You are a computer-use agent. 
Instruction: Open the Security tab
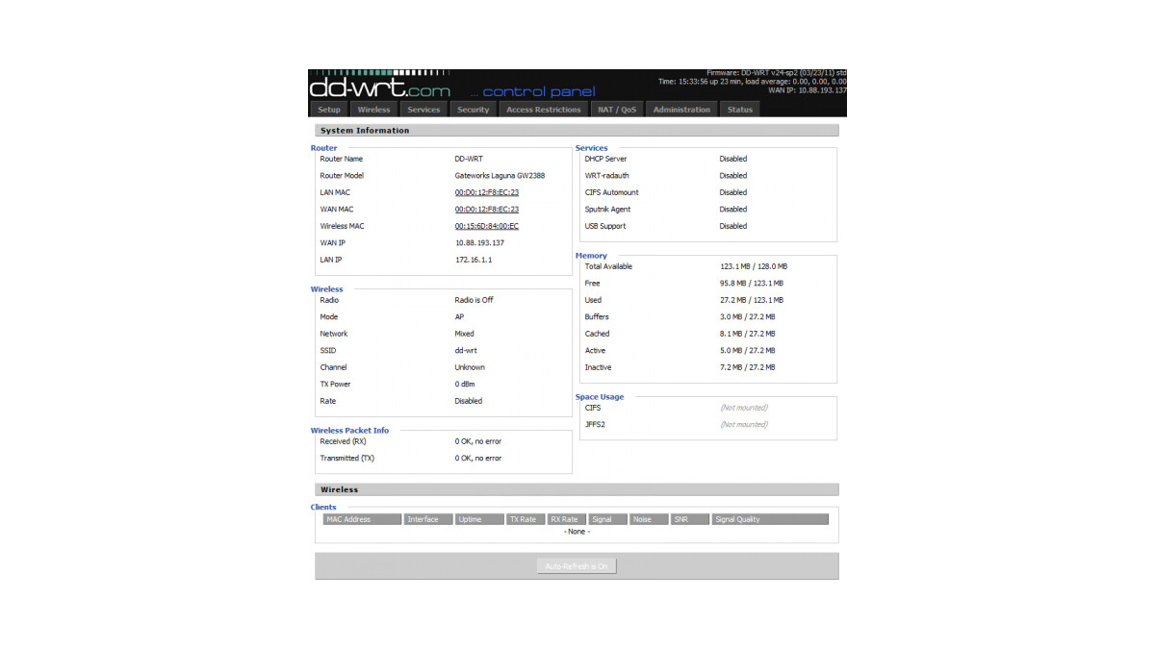[473, 109]
